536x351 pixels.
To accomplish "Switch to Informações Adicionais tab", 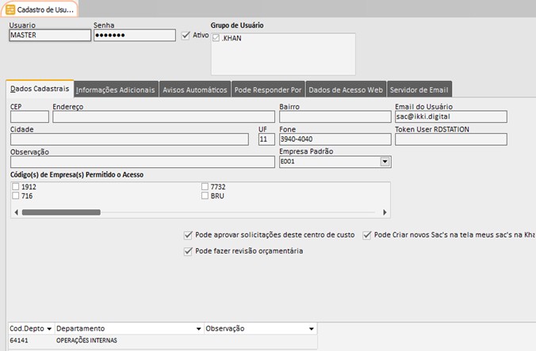I will coord(116,90).
